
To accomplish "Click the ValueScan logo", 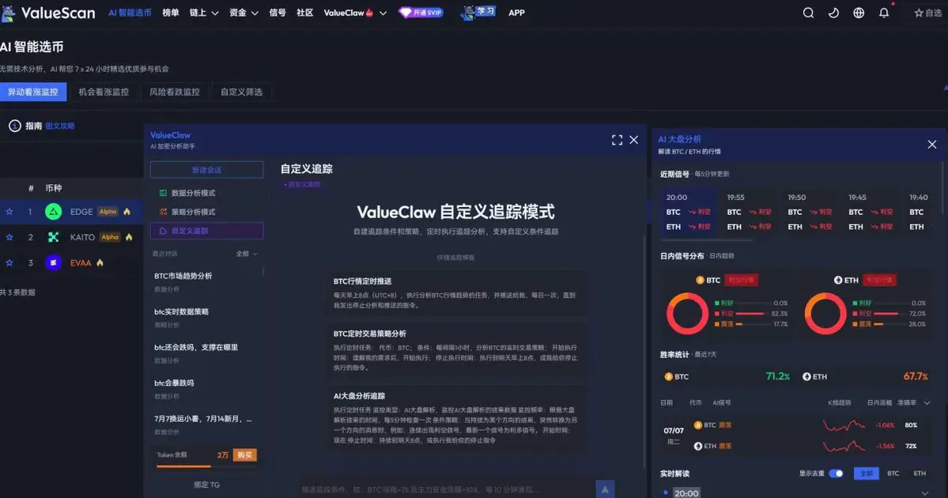I will [x=48, y=13].
